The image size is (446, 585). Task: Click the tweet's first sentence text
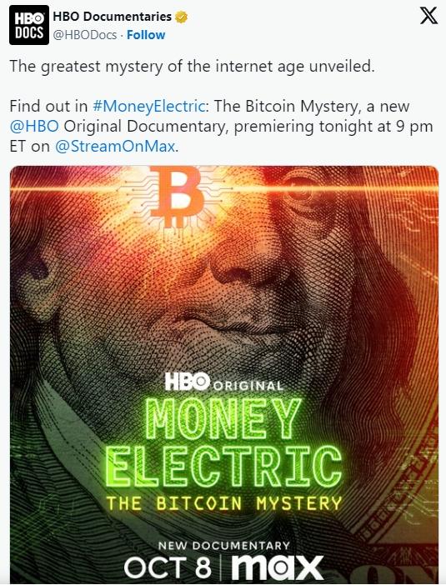coord(192,67)
